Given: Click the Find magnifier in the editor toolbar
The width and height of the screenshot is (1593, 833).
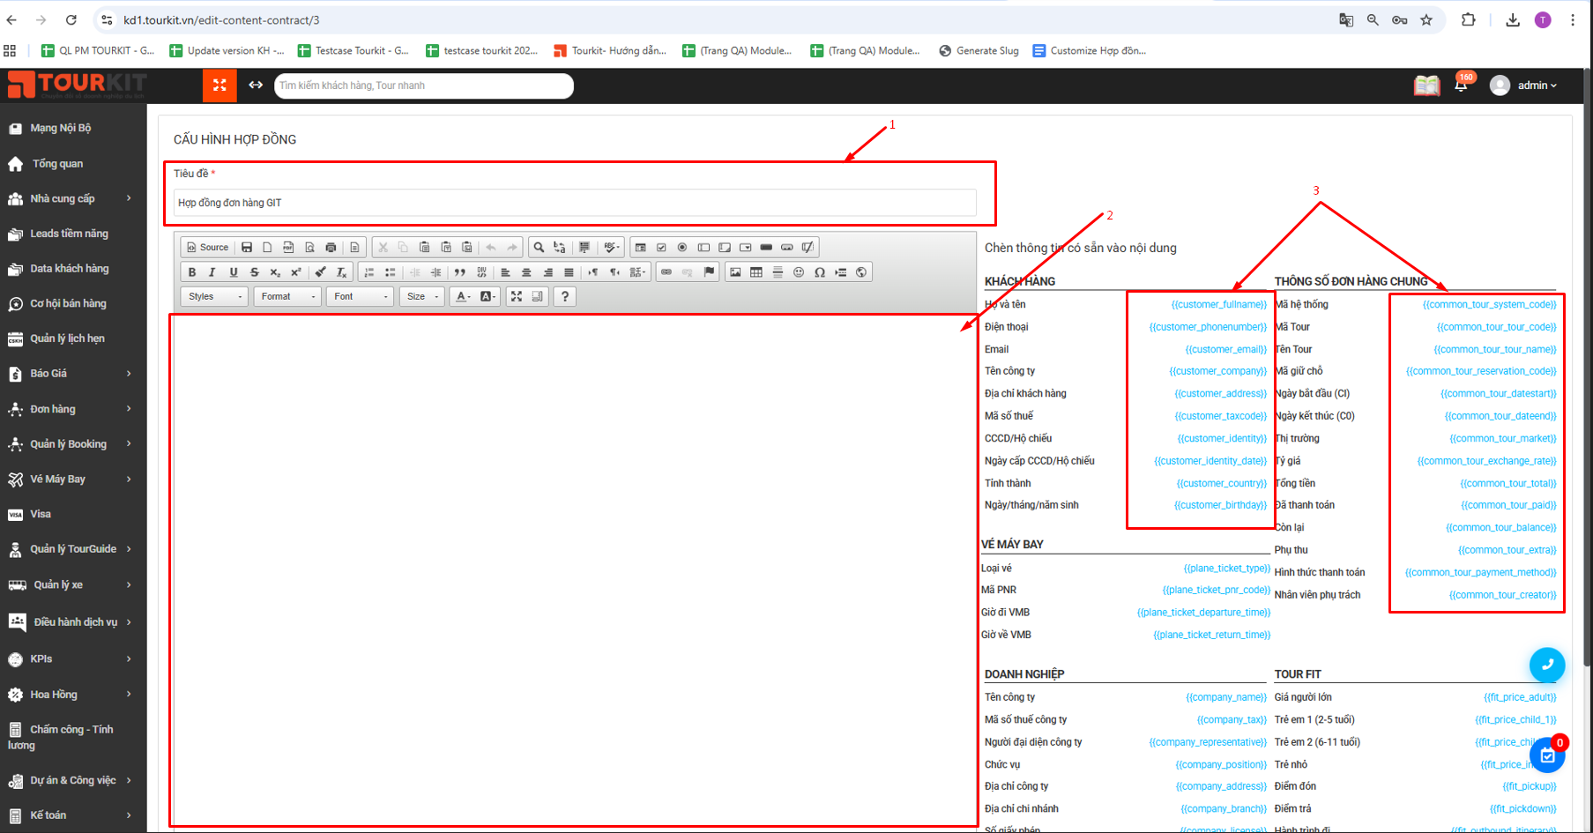Looking at the screenshot, I should coord(539,248).
